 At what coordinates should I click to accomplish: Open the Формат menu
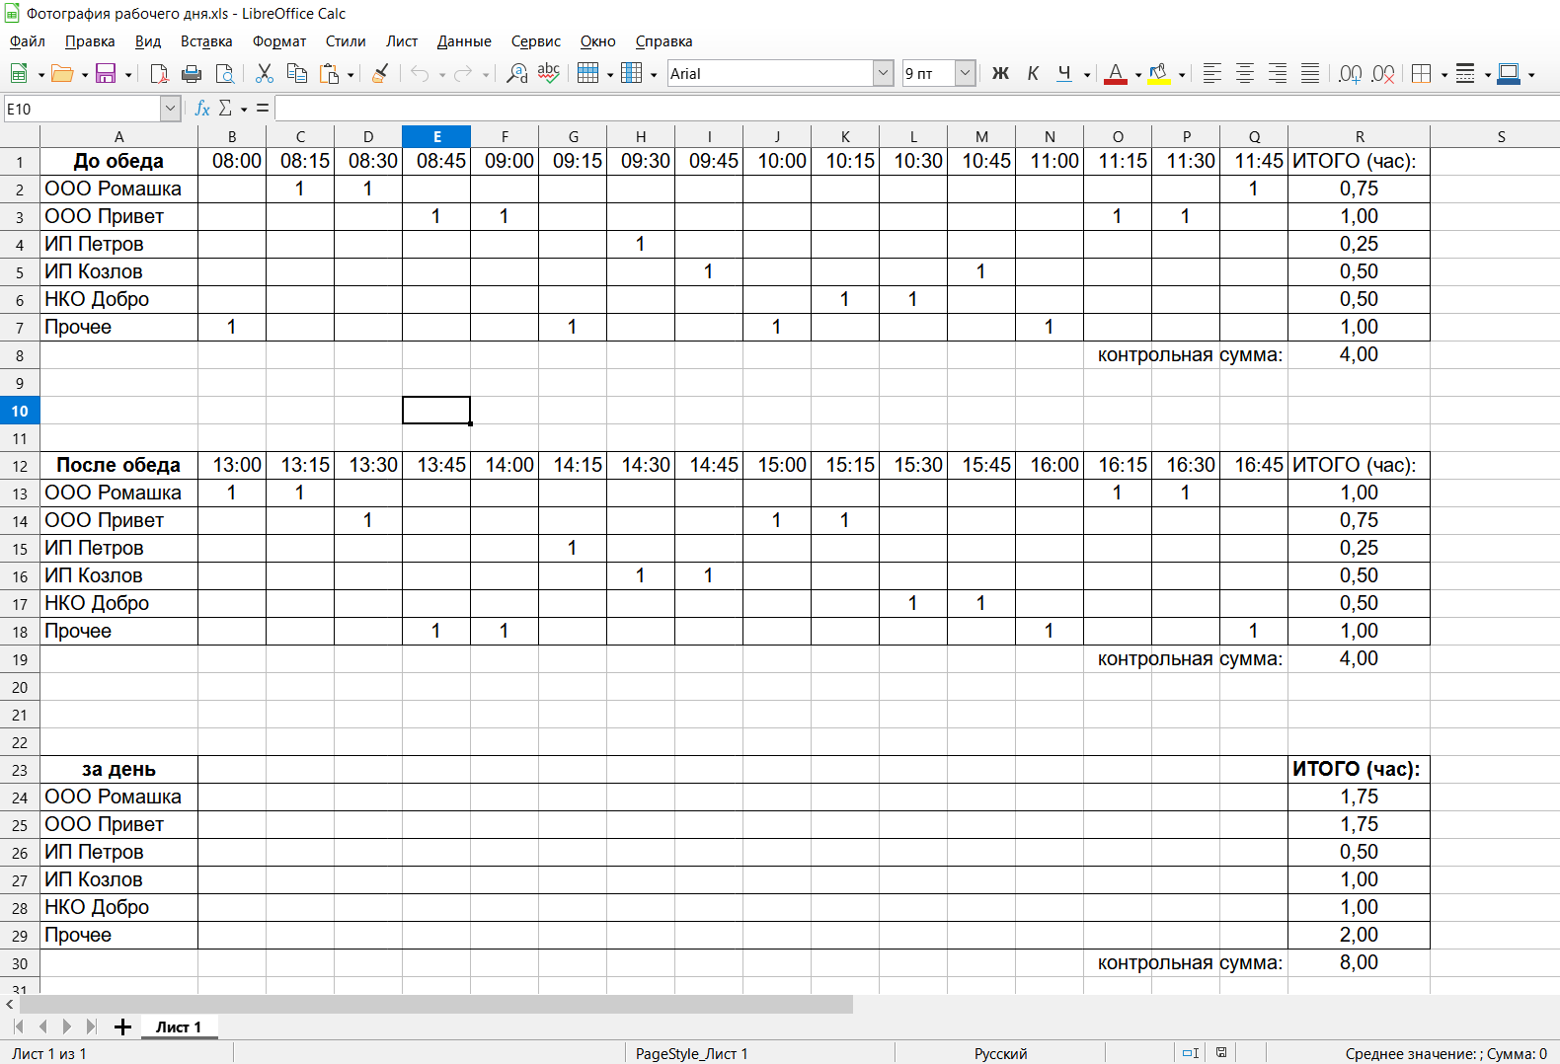278,41
